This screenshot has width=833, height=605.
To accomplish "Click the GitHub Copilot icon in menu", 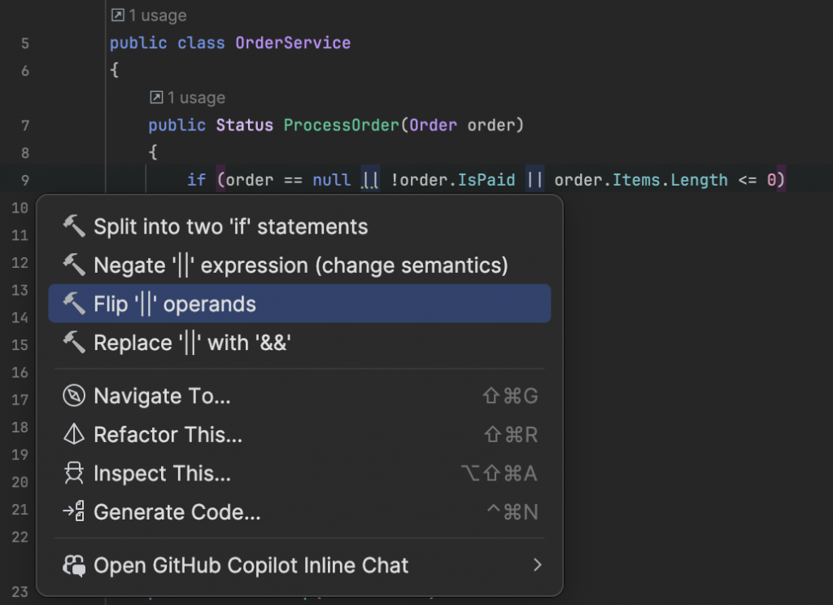I will [74, 565].
